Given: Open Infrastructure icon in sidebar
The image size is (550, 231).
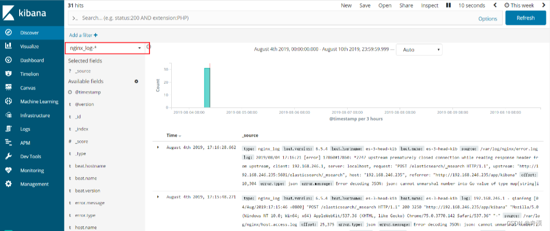Looking at the screenshot, I should (x=8, y=115).
